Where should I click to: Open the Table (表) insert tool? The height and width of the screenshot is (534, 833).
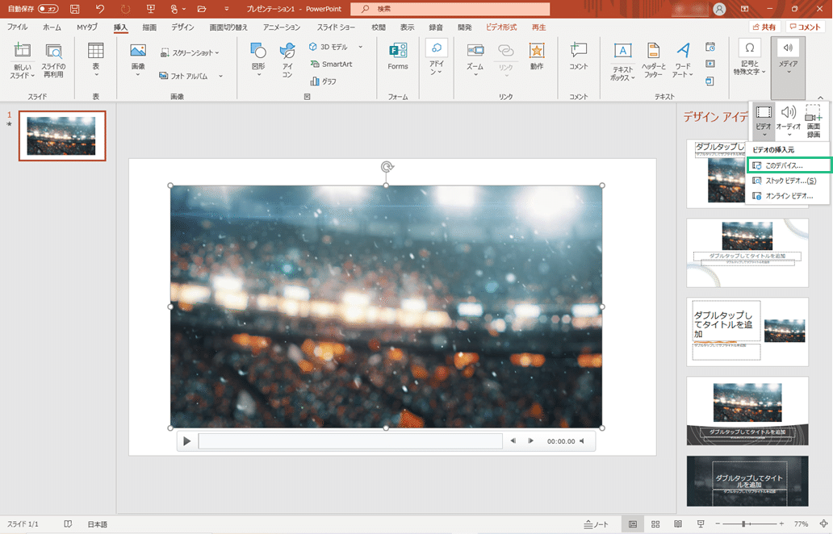pos(95,51)
